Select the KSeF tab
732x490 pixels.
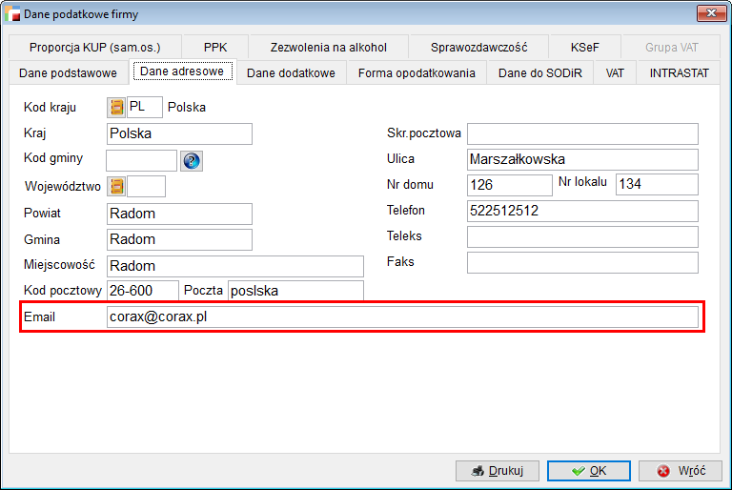click(585, 47)
